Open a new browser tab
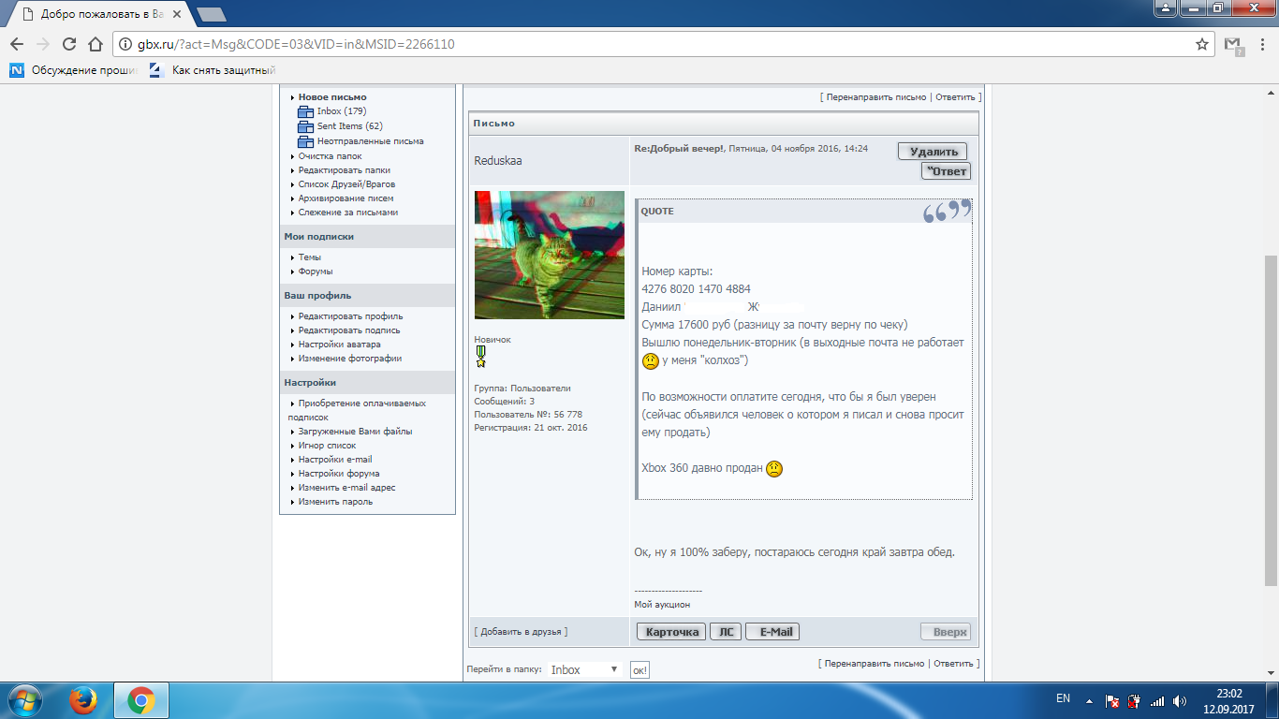Image resolution: width=1279 pixels, height=719 pixels. 212,14
